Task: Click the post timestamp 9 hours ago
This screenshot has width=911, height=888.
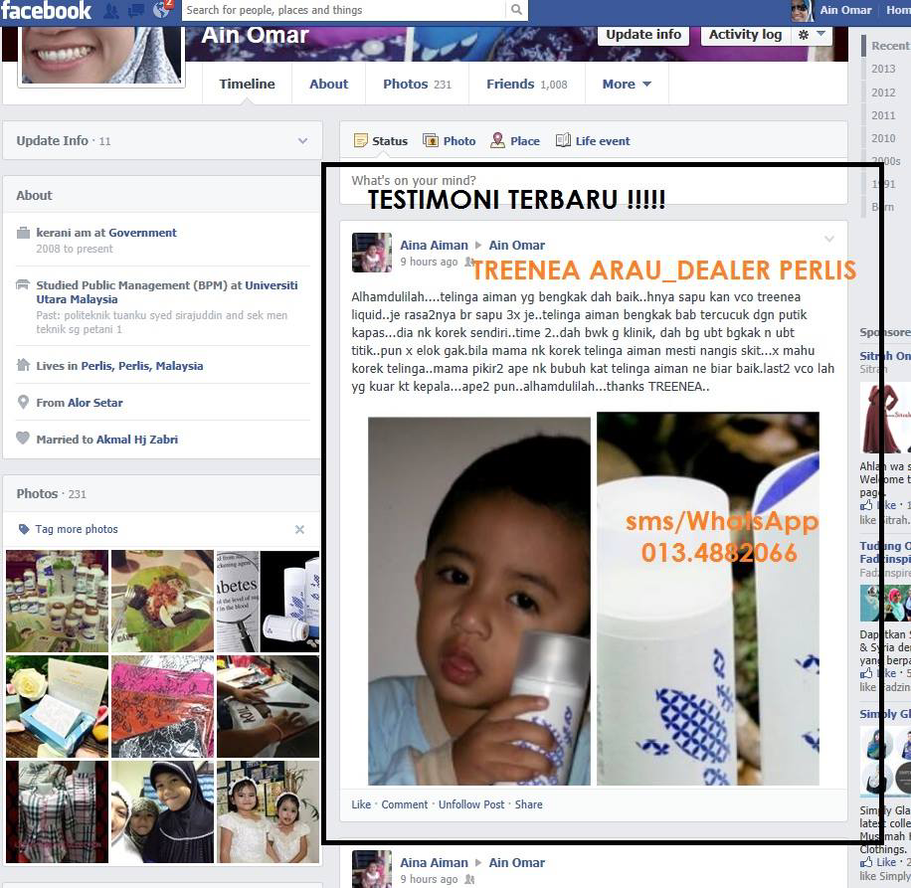Action: pyautogui.click(x=429, y=262)
